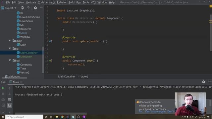Click the exit icon in Run toolbar
212x119 pixels.
click(3, 105)
